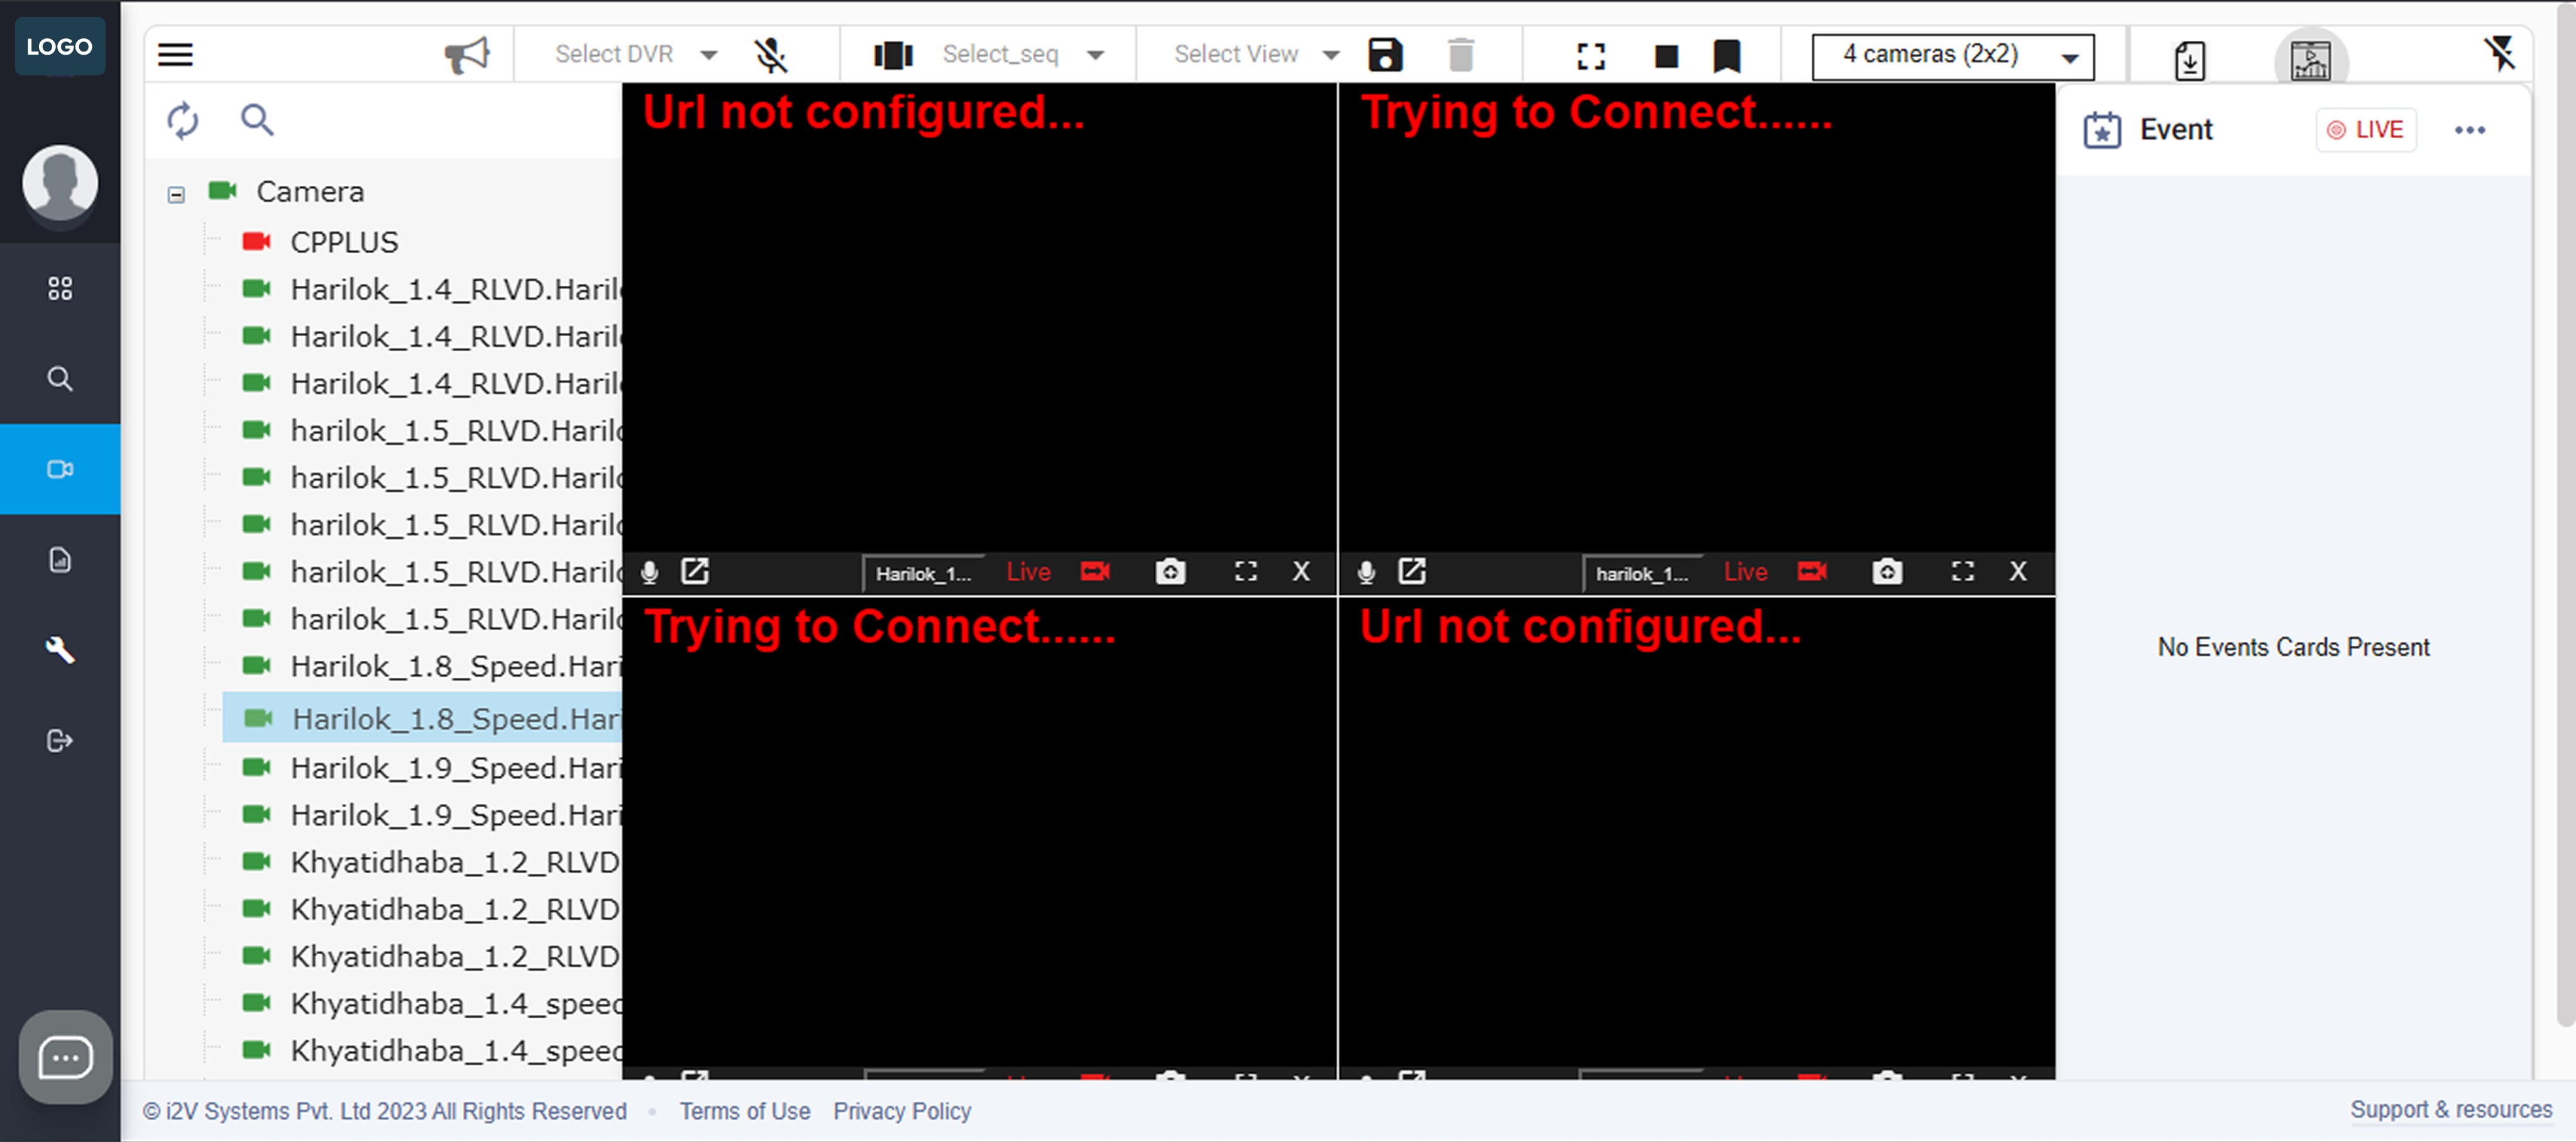Image resolution: width=2576 pixels, height=1142 pixels.
Task: Open the Terms of Use link
Action: [x=744, y=1111]
